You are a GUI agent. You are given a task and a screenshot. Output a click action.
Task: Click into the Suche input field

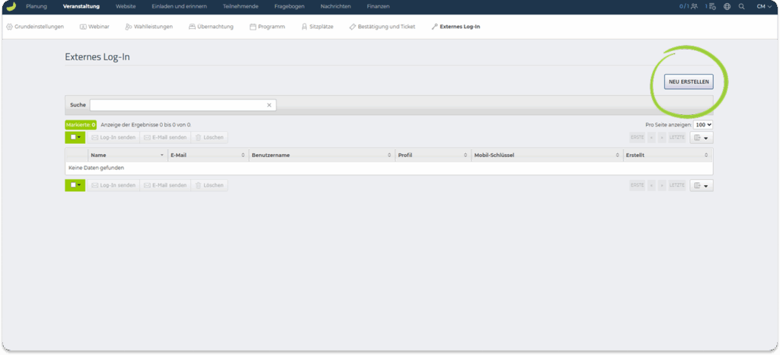click(x=179, y=105)
